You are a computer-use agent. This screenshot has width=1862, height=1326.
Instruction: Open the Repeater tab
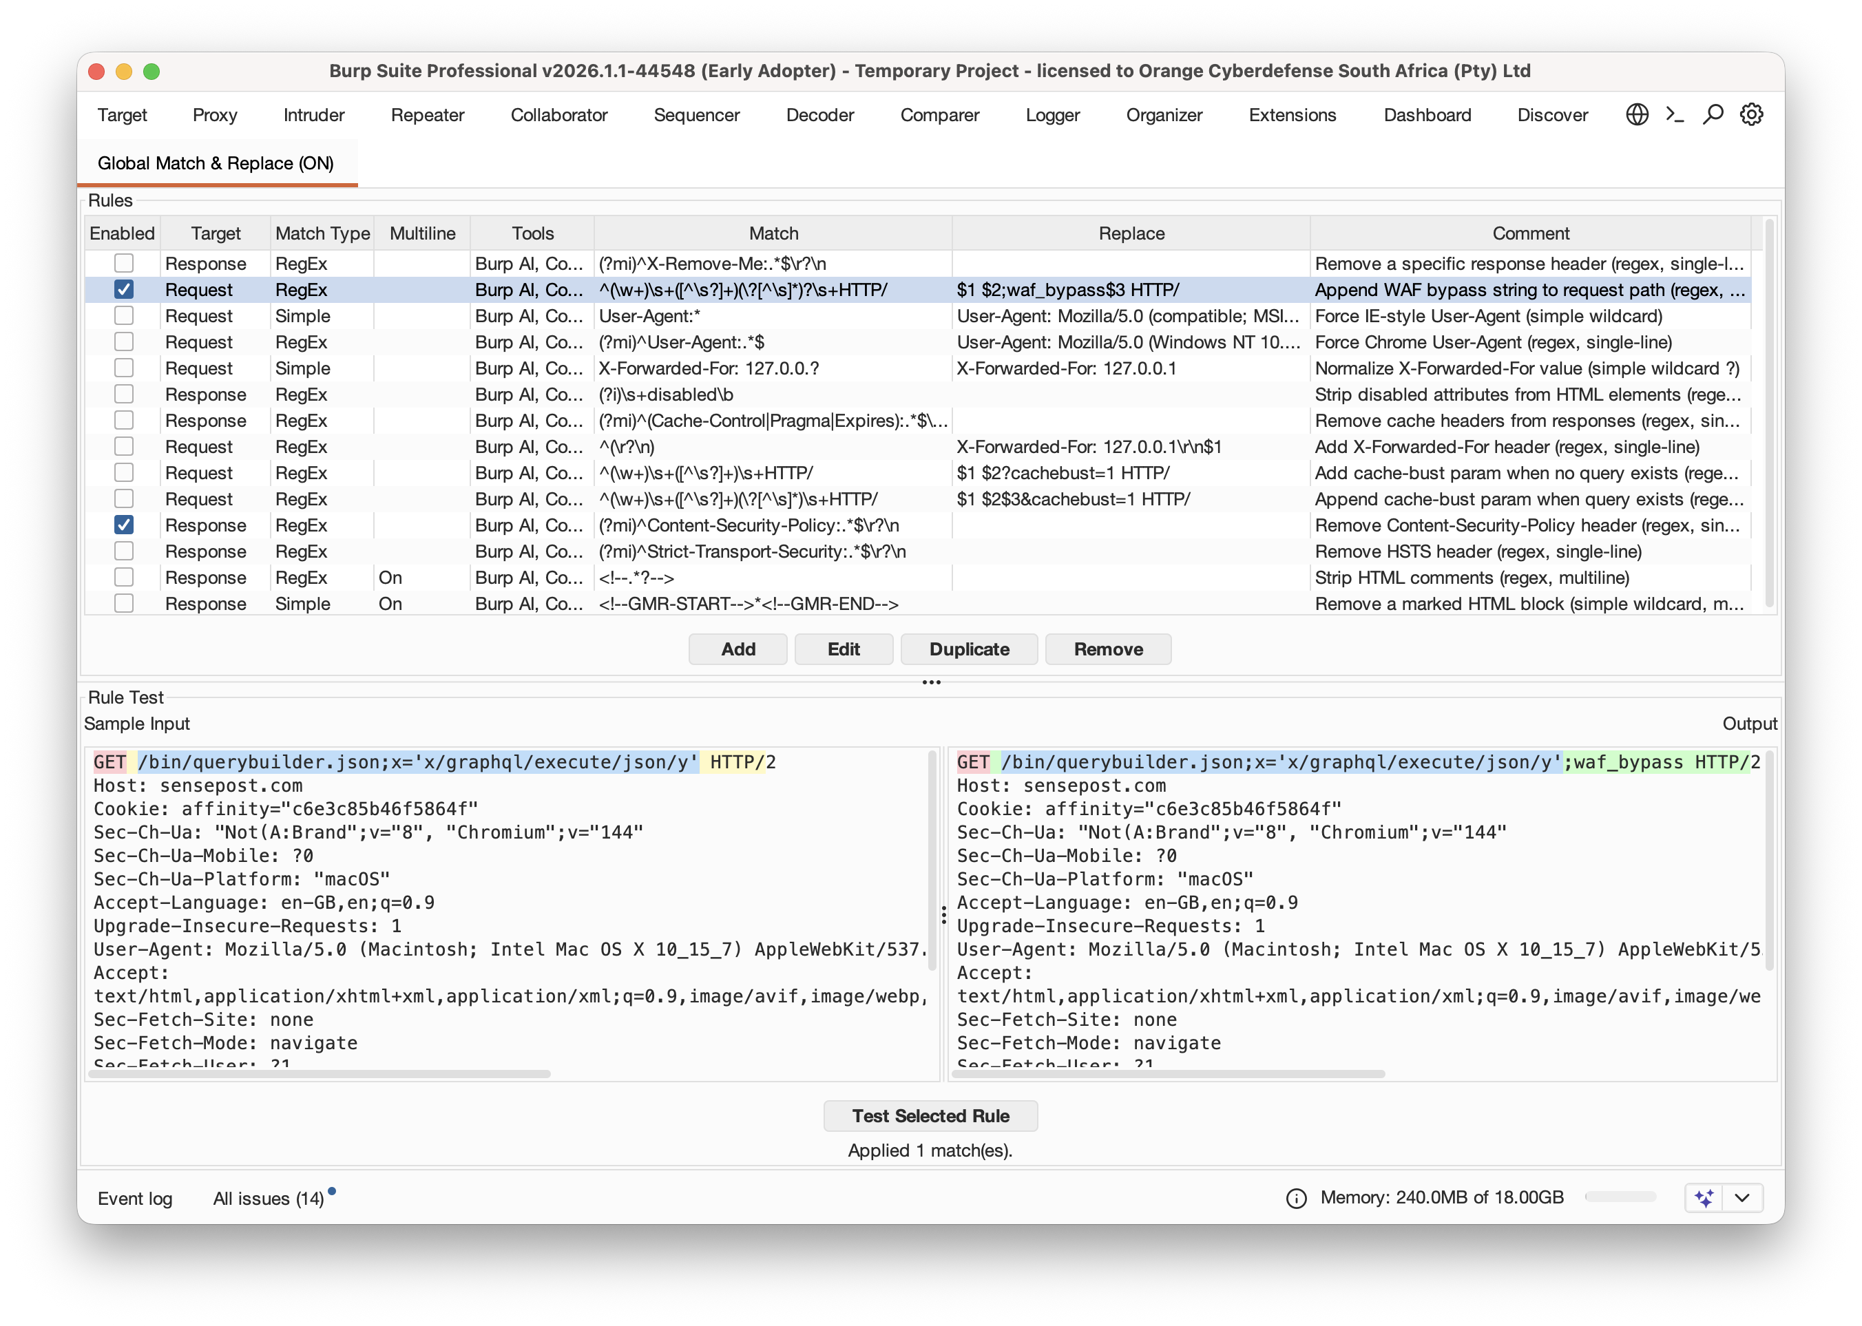(x=427, y=115)
